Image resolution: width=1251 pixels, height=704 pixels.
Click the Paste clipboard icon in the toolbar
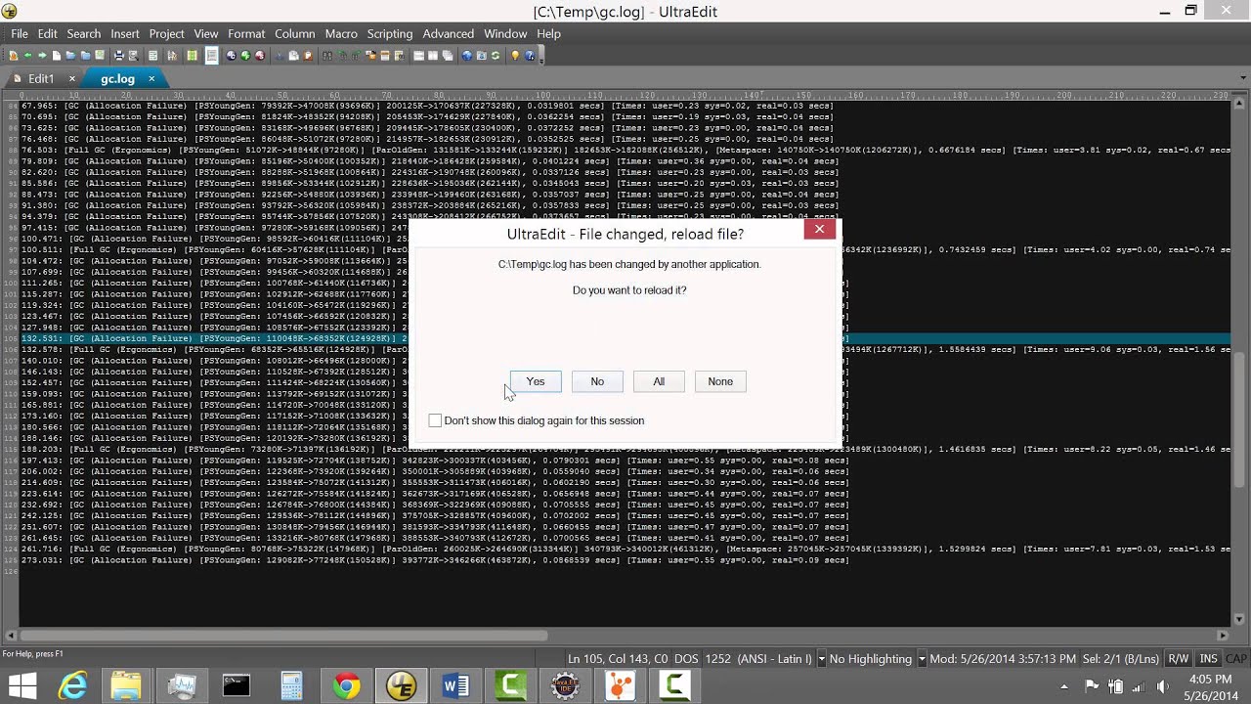pos(308,56)
